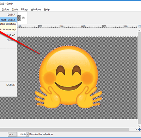Open the Windows menu

[36, 10]
